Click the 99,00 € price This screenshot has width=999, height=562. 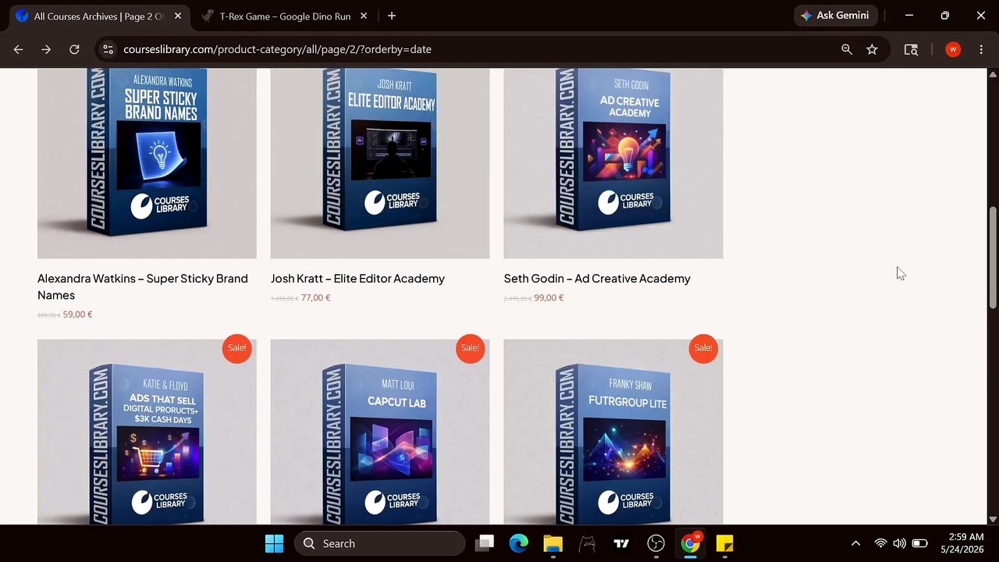tap(549, 297)
